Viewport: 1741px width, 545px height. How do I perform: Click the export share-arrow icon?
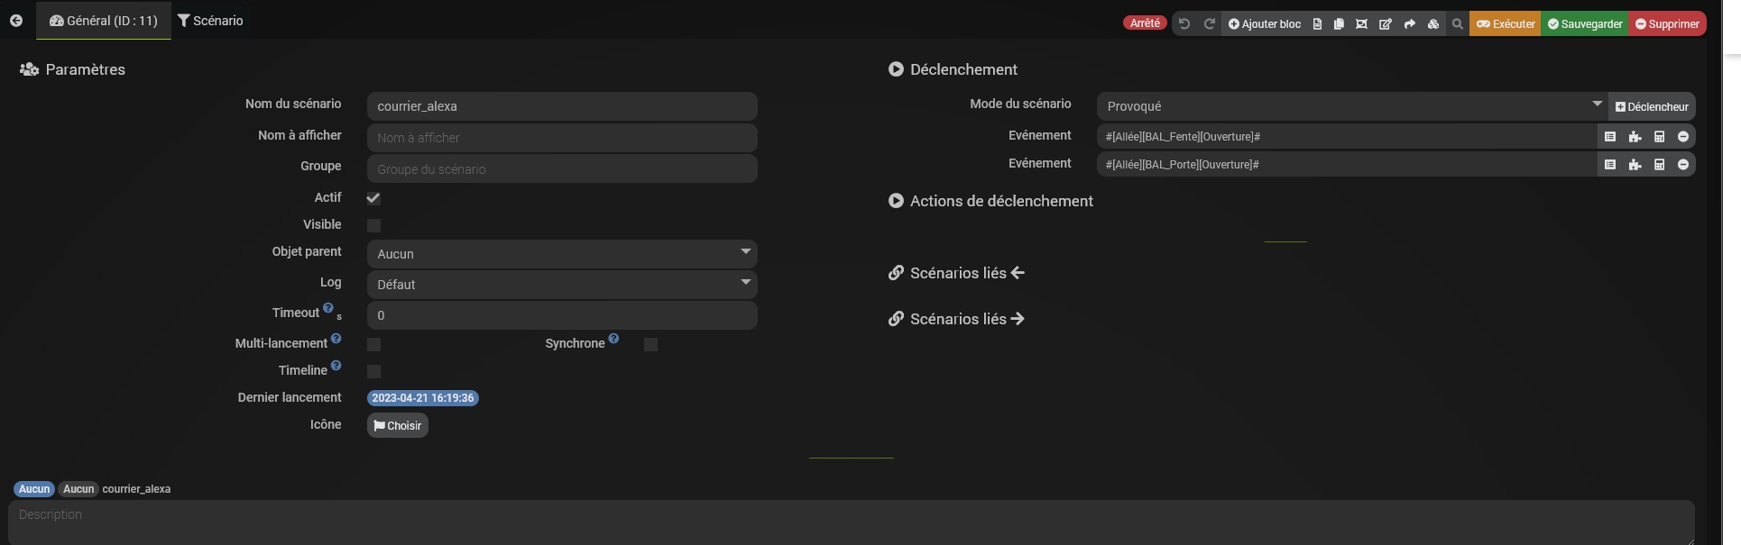(1409, 24)
